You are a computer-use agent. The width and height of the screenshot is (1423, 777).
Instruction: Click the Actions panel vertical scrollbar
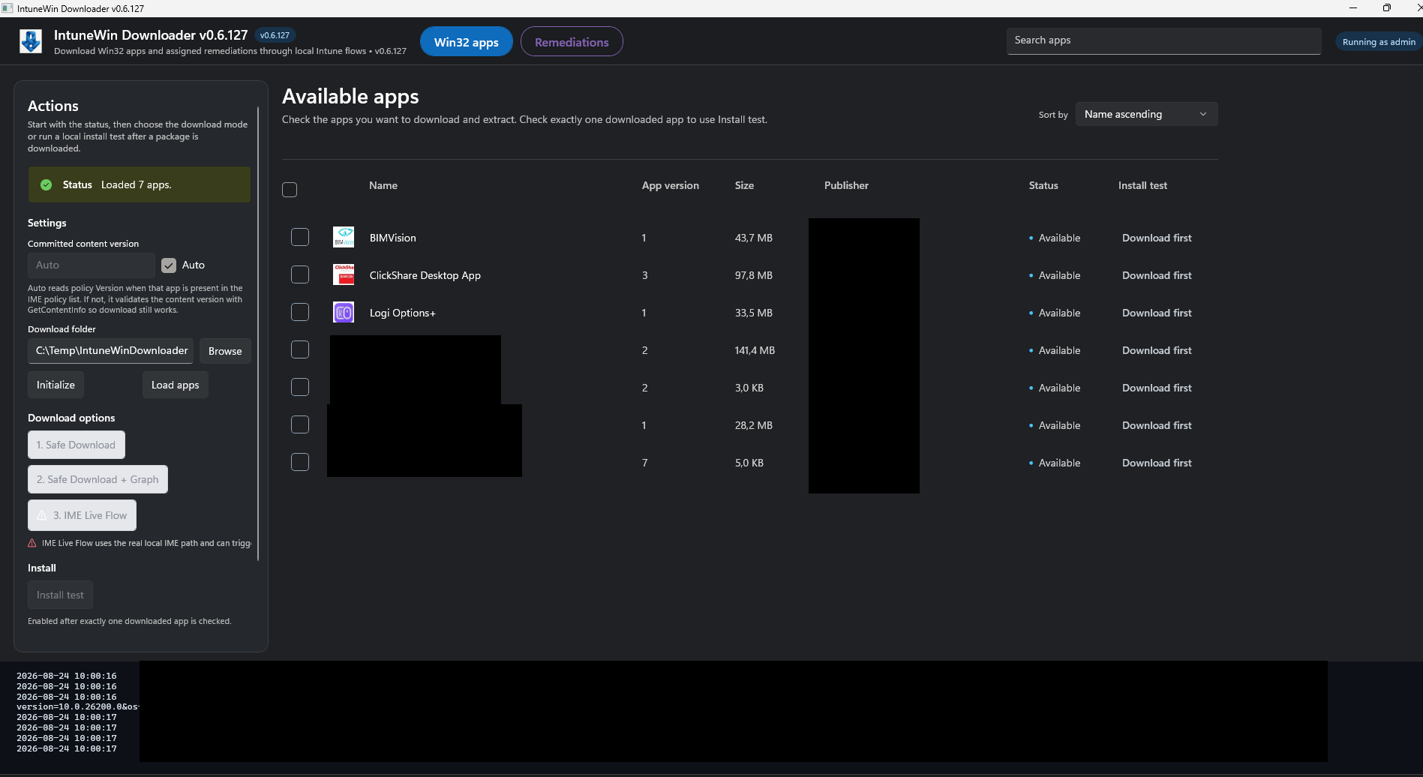coord(258,334)
